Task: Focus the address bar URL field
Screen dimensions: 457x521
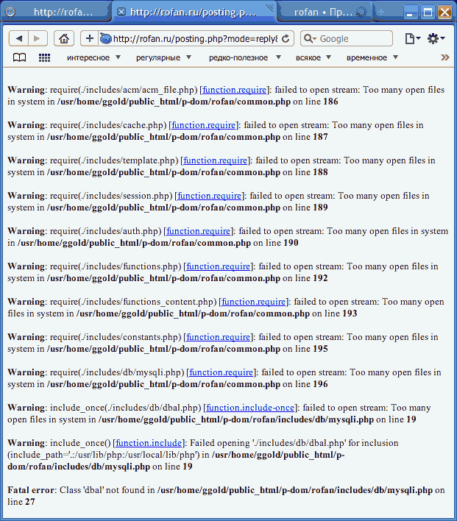Action: coord(196,39)
